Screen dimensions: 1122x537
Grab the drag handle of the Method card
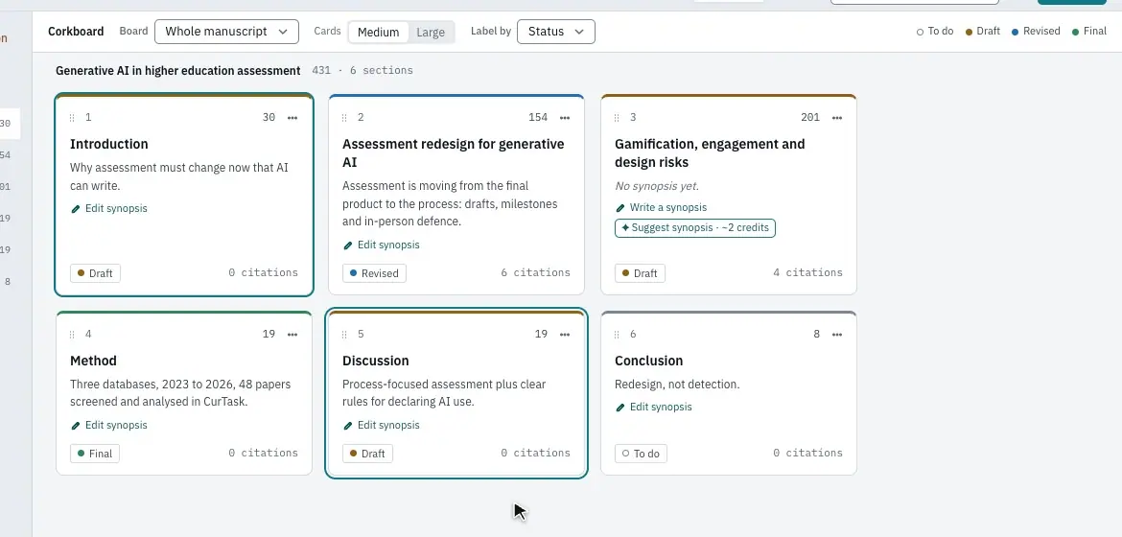[x=72, y=335]
